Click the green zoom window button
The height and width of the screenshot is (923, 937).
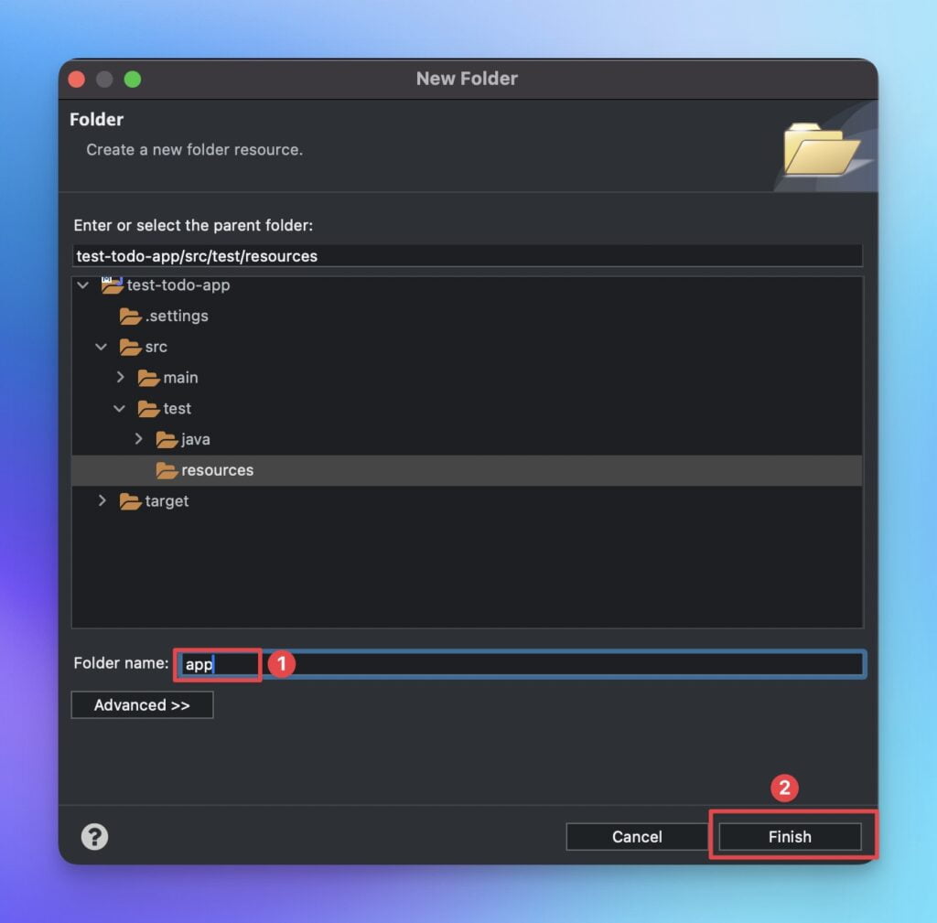133,79
